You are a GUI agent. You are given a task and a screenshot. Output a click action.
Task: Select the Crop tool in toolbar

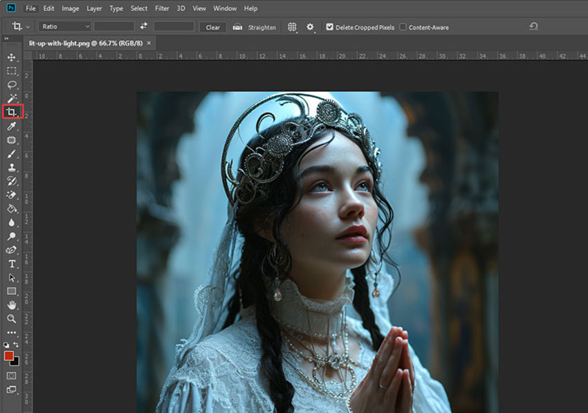point(12,112)
